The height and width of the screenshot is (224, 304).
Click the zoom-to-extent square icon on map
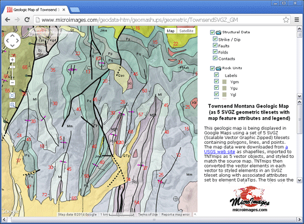[12, 95]
